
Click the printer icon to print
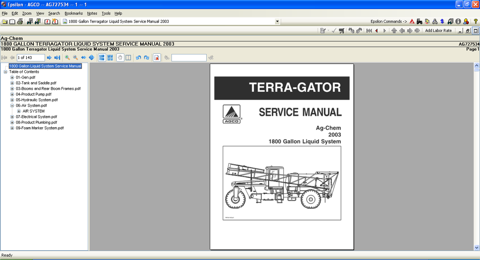[20, 21]
